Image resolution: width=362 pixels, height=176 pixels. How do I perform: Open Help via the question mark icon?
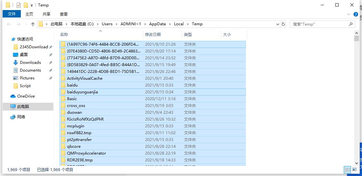(x=356, y=14)
